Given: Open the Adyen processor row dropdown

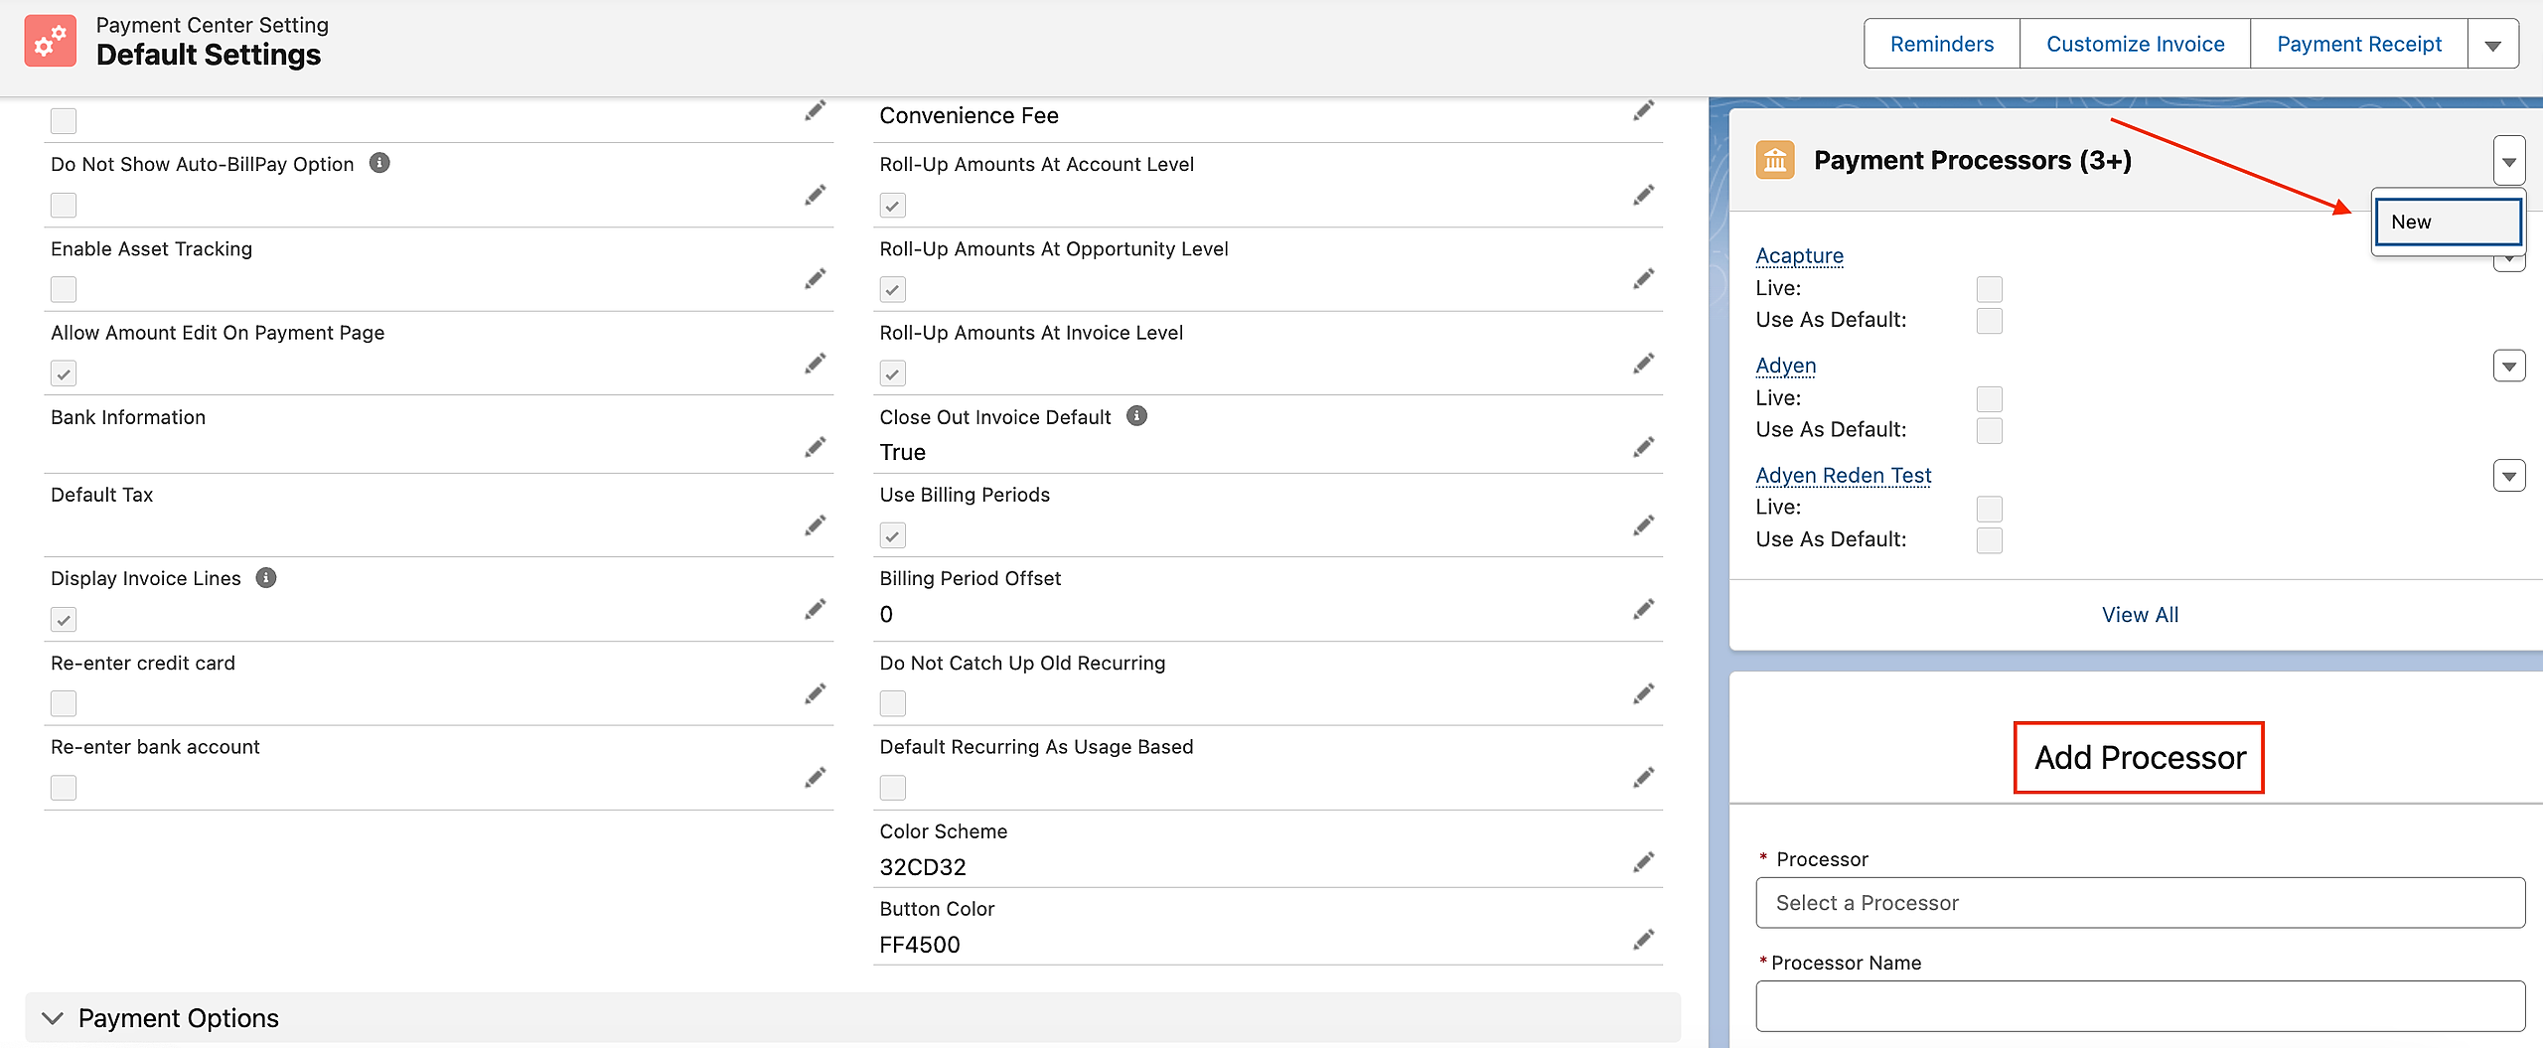Looking at the screenshot, I should [x=2508, y=367].
